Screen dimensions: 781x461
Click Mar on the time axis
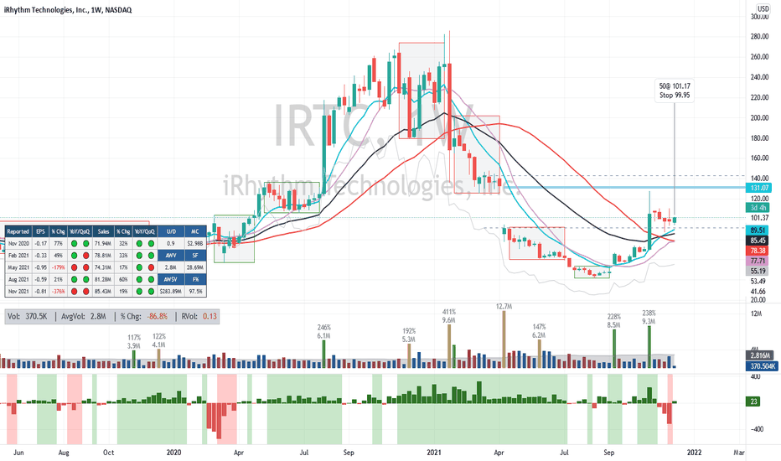point(739,453)
